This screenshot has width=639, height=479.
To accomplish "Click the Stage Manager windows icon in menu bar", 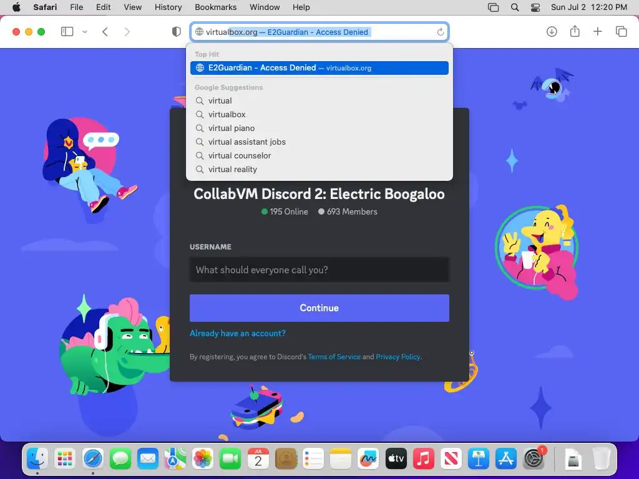I will click(x=493, y=7).
